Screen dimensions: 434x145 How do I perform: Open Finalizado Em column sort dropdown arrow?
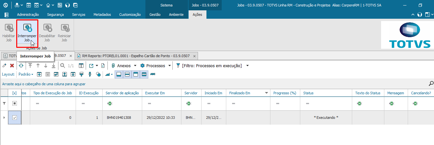[267, 93]
